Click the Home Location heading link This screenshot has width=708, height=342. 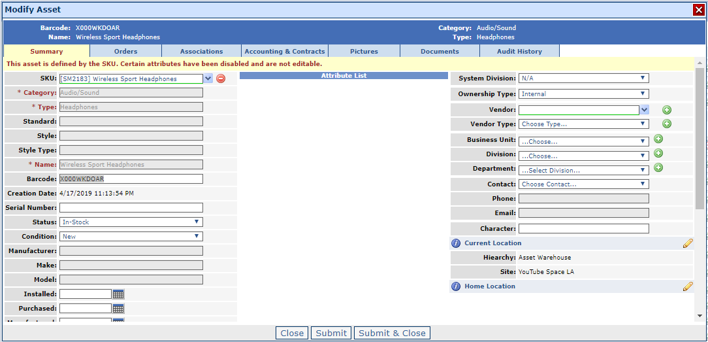click(489, 286)
